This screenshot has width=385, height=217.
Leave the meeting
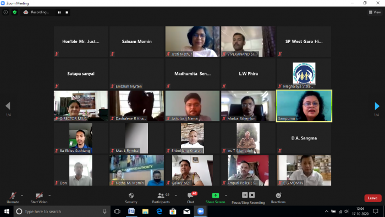tap(373, 198)
